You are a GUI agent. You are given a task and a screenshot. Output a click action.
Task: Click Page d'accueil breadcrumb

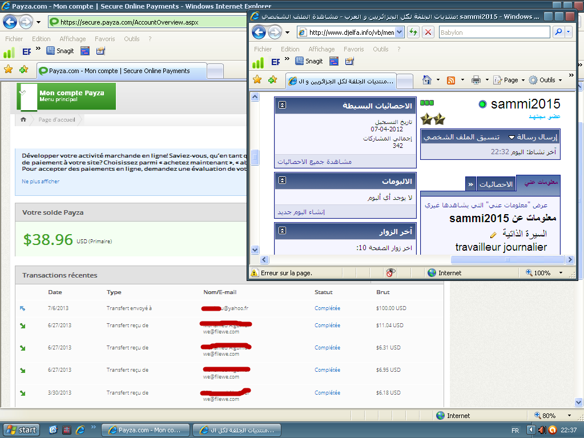point(57,119)
